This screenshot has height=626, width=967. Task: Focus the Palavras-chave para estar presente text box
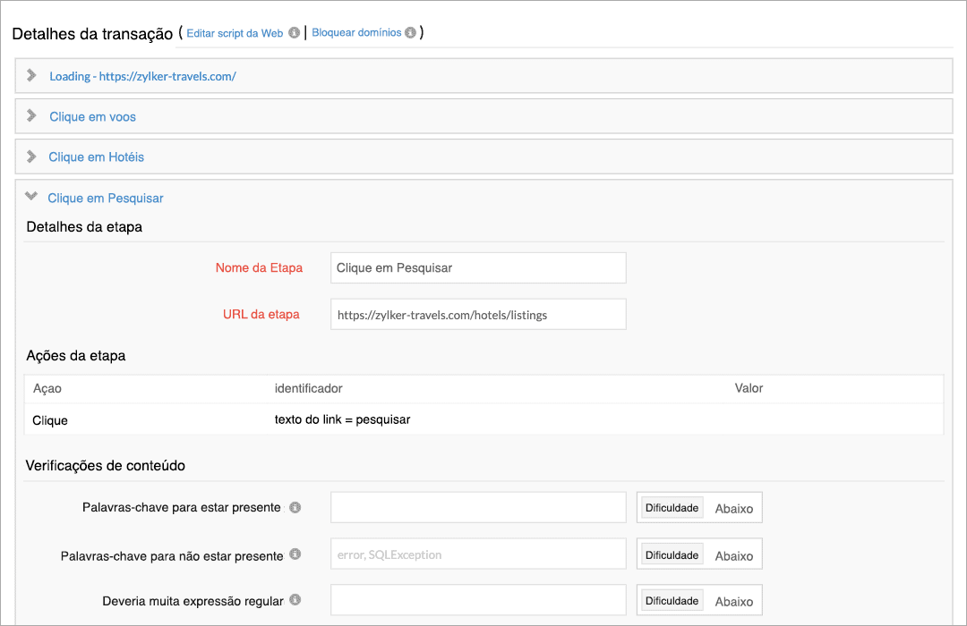477,506
